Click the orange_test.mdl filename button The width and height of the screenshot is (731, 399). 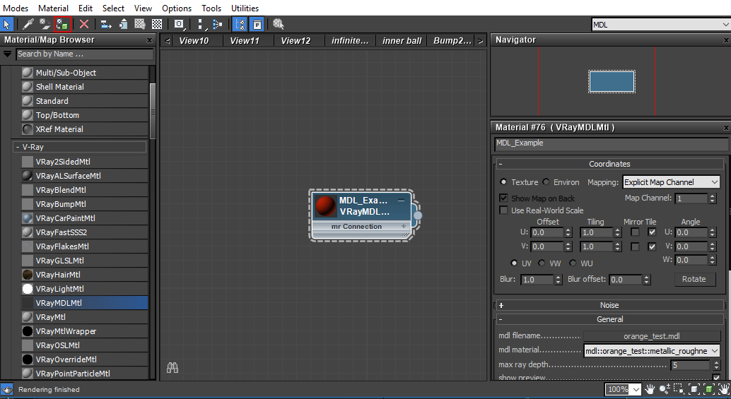(x=652, y=336)
